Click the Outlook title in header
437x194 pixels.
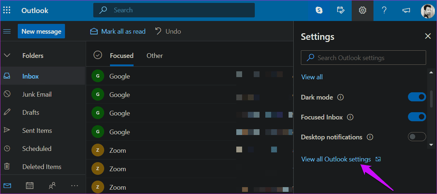click(35, 10)
